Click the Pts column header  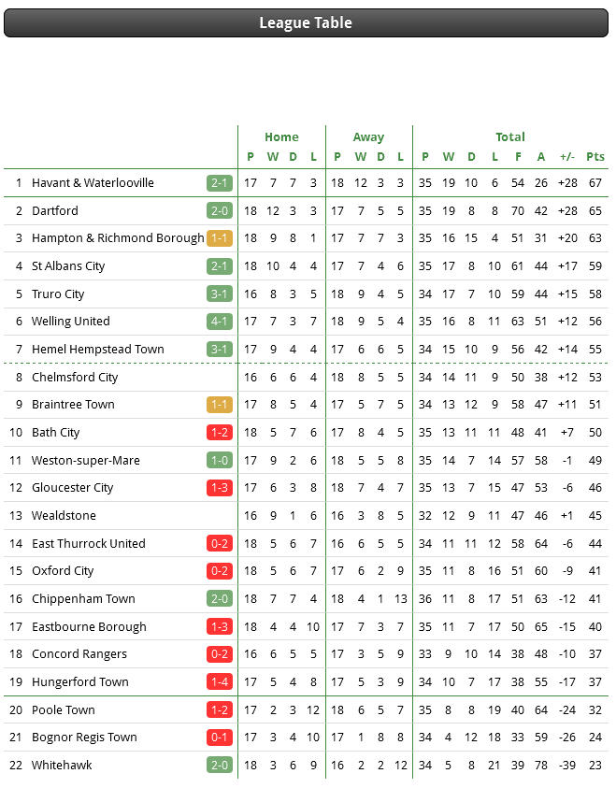pyautogui.click(x=595, y=157)
